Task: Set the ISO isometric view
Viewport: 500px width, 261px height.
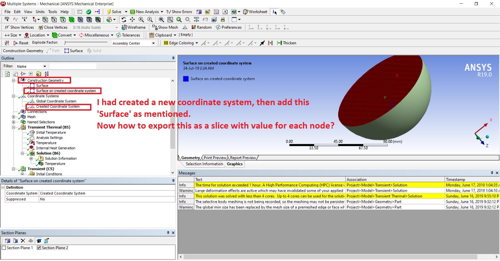Action: (x=196, y=20)
